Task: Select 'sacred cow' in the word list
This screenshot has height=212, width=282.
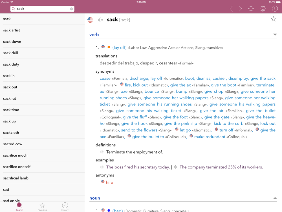Action: coord(42,144)
